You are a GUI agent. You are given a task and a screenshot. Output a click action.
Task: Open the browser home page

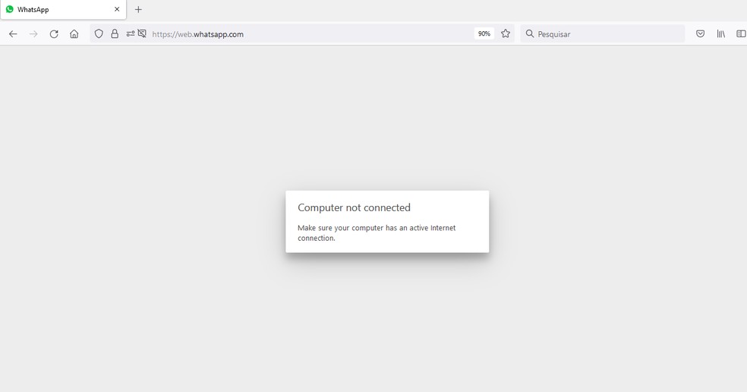pos(74,34)
